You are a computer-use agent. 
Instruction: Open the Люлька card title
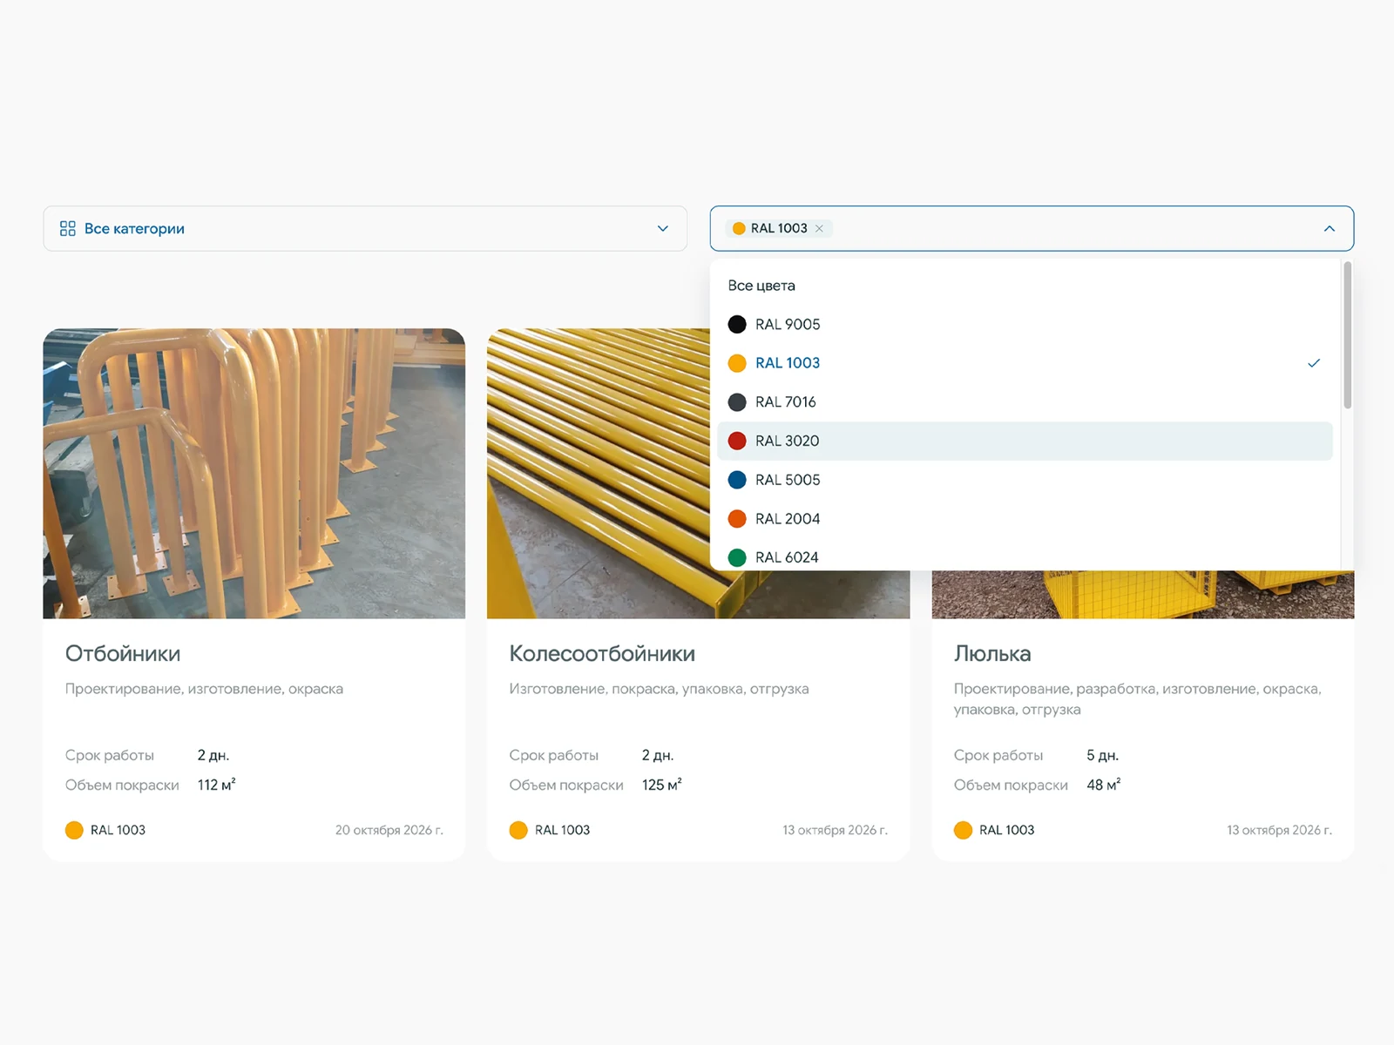coord(992,653)
